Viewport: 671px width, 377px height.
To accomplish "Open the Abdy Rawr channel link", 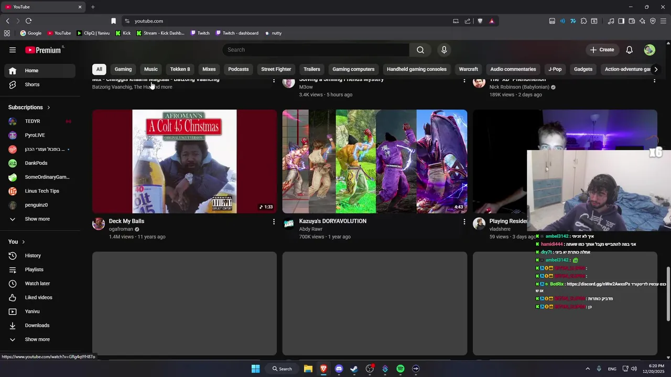I will point(311,229).
